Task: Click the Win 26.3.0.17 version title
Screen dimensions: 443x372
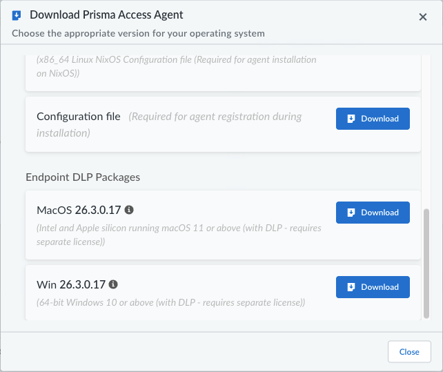Action: [71, 284]
